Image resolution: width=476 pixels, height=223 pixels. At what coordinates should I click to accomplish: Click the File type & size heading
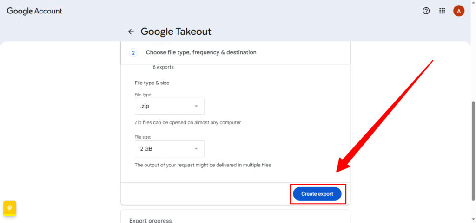click(x=152, y=83)
